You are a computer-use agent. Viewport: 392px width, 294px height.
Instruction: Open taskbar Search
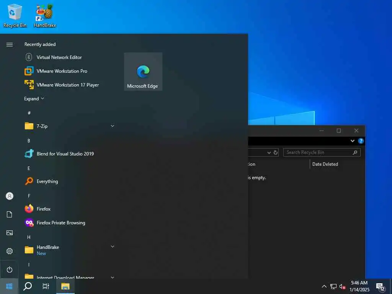[x=28, y=286]
